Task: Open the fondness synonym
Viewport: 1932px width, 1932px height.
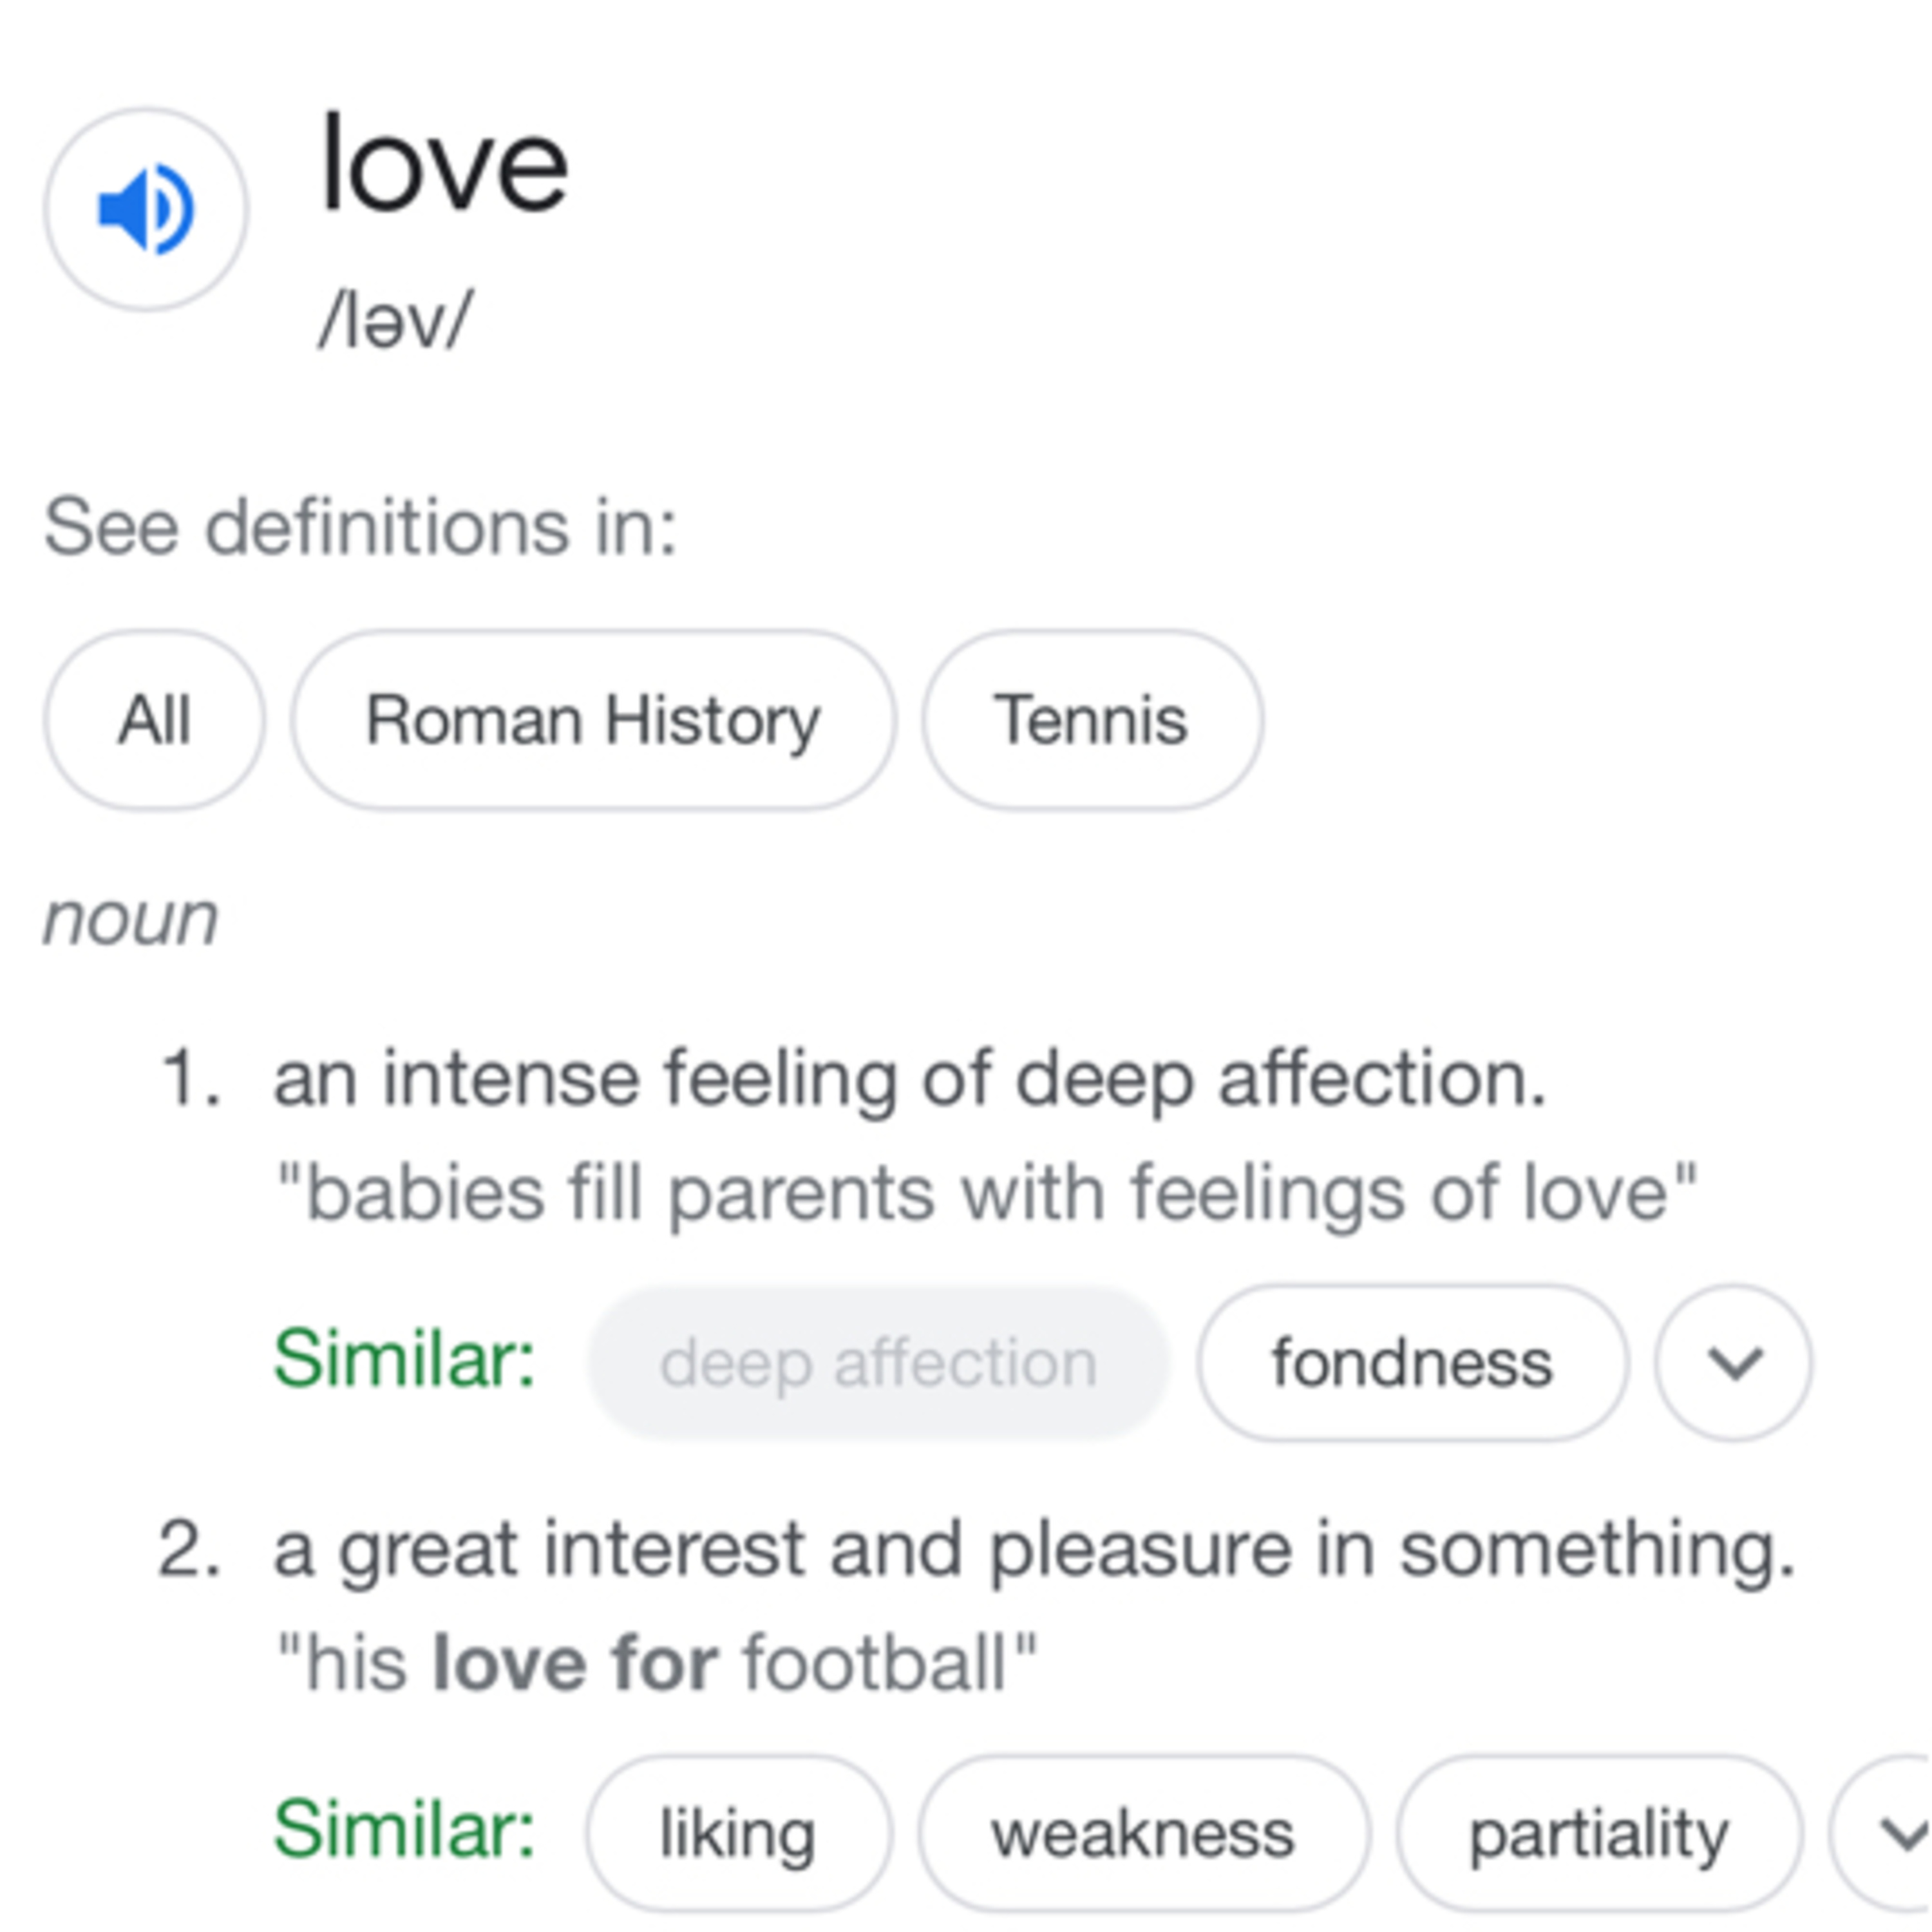Action: pyautogui.click(x=1412, y=1362)
